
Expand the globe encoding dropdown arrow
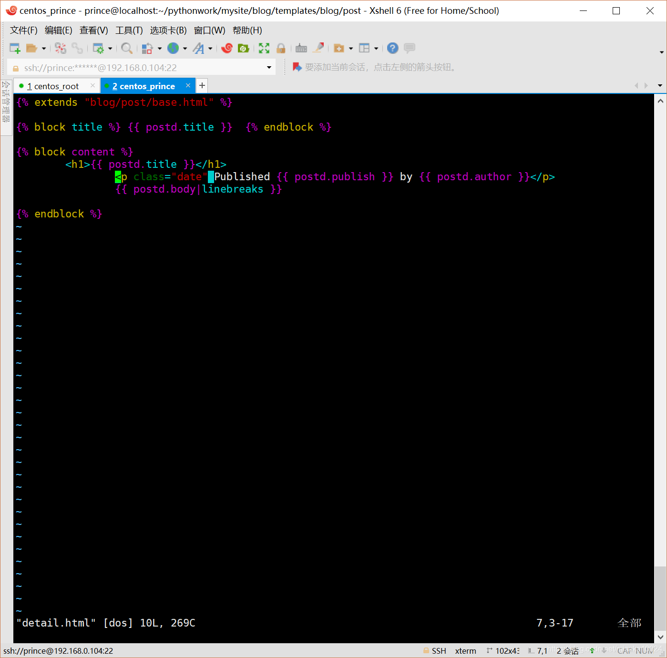coord(185,48)
